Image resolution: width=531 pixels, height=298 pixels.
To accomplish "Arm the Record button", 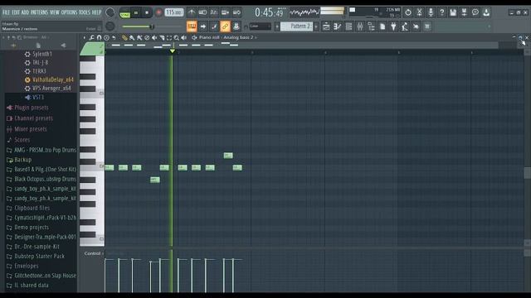I will [x=158, y=13].
